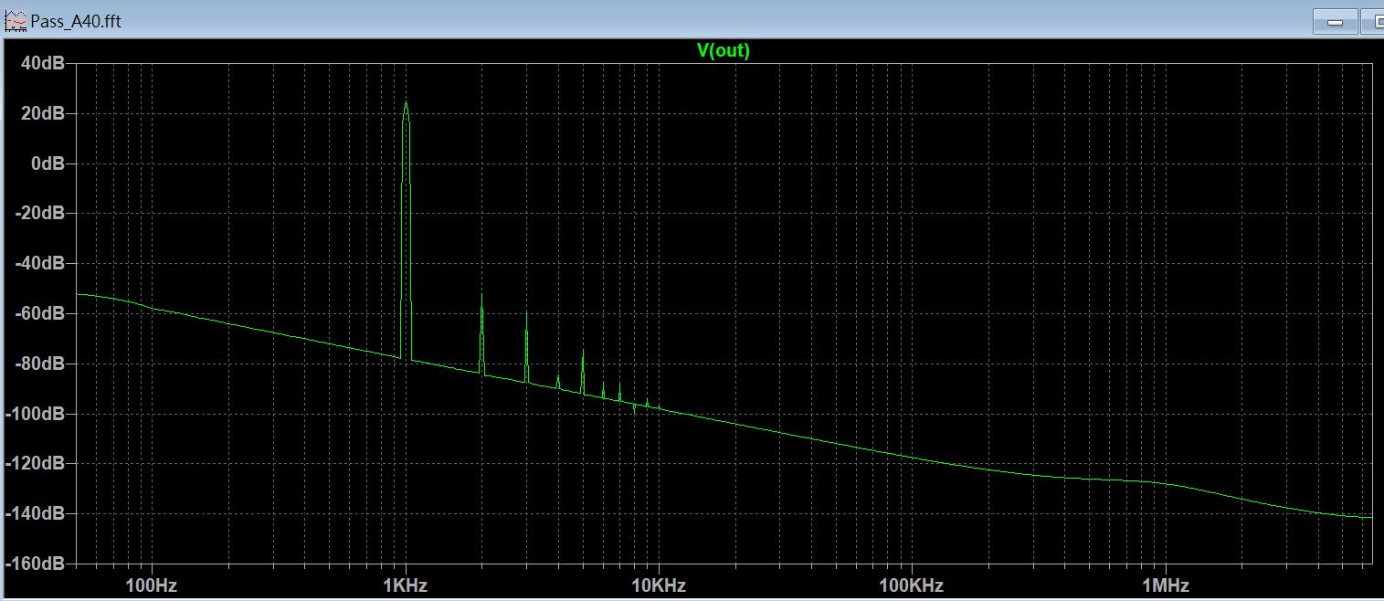Click the 1KHz horizontal axis label

coord(405,585)
